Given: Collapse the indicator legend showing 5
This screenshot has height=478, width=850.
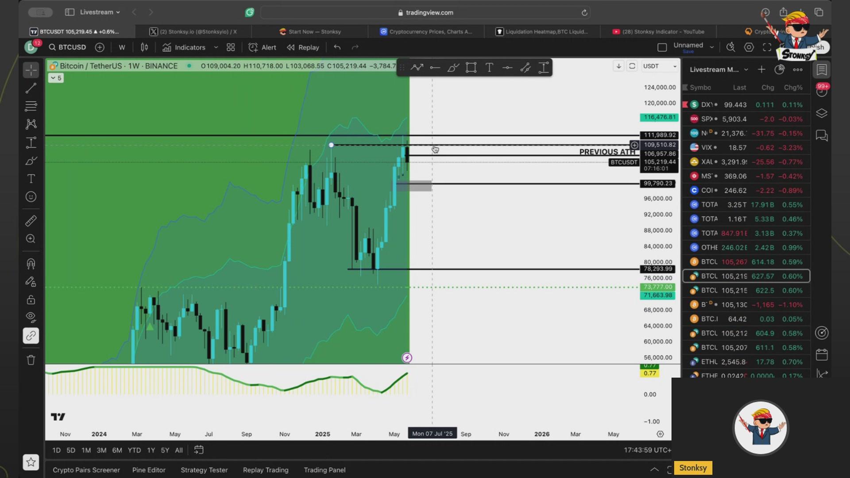Looking at the screenshot, I should pos(56,78).
